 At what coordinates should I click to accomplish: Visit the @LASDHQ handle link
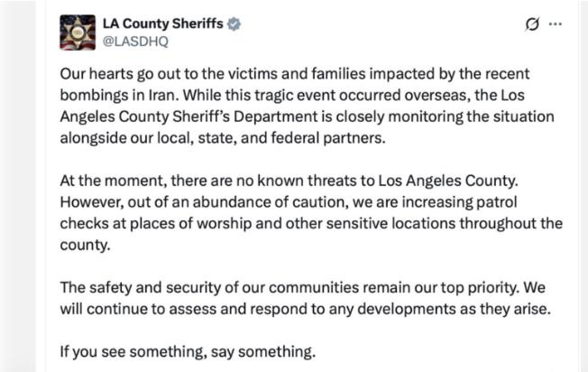click(135, 41)
